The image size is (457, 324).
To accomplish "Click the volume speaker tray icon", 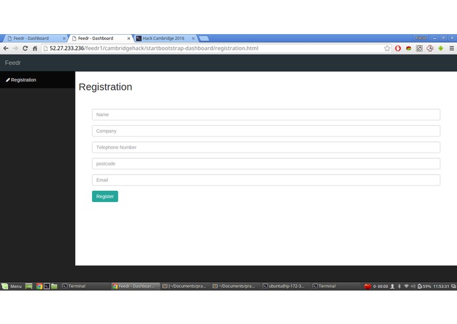I will point(413,286).
